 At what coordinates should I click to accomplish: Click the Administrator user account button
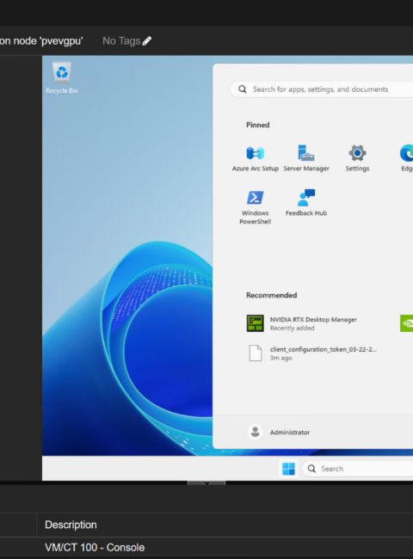click(x=279, y=432)
